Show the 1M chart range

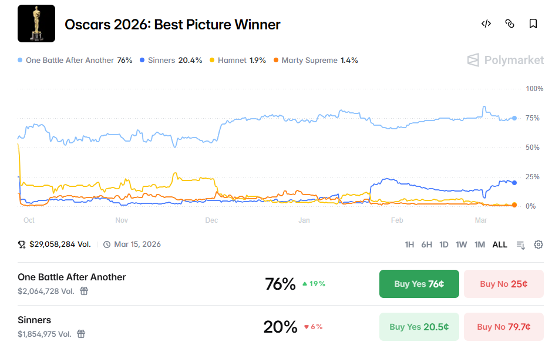[x=480, y=244]
